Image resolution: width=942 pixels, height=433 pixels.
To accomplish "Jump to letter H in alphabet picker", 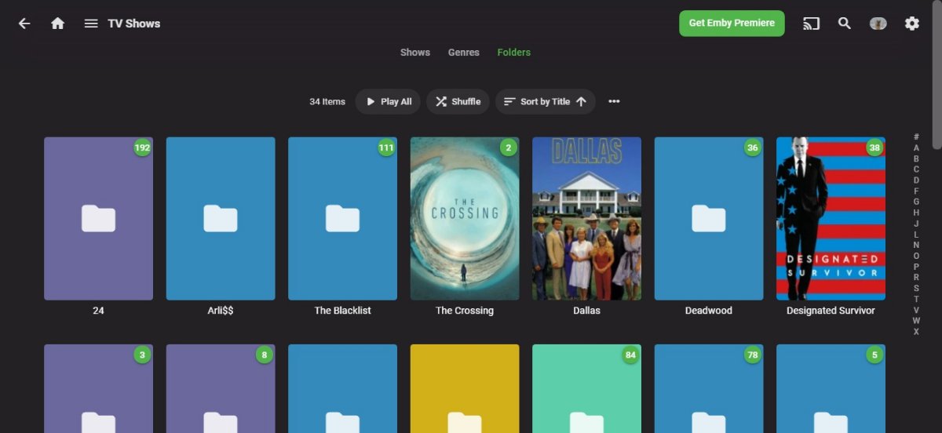I will coord(916,213).
